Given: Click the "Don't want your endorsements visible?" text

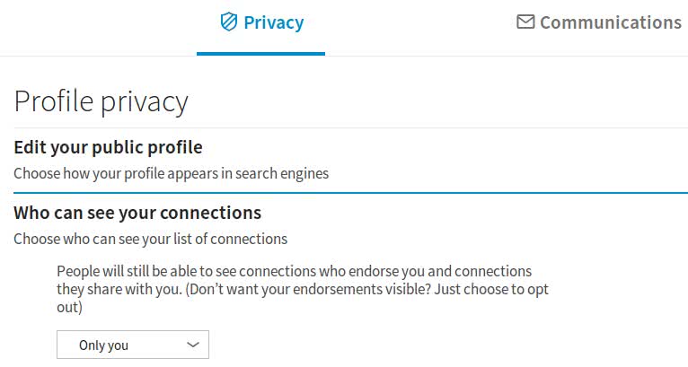Looking at the screenshot, I should coord(307,290).
